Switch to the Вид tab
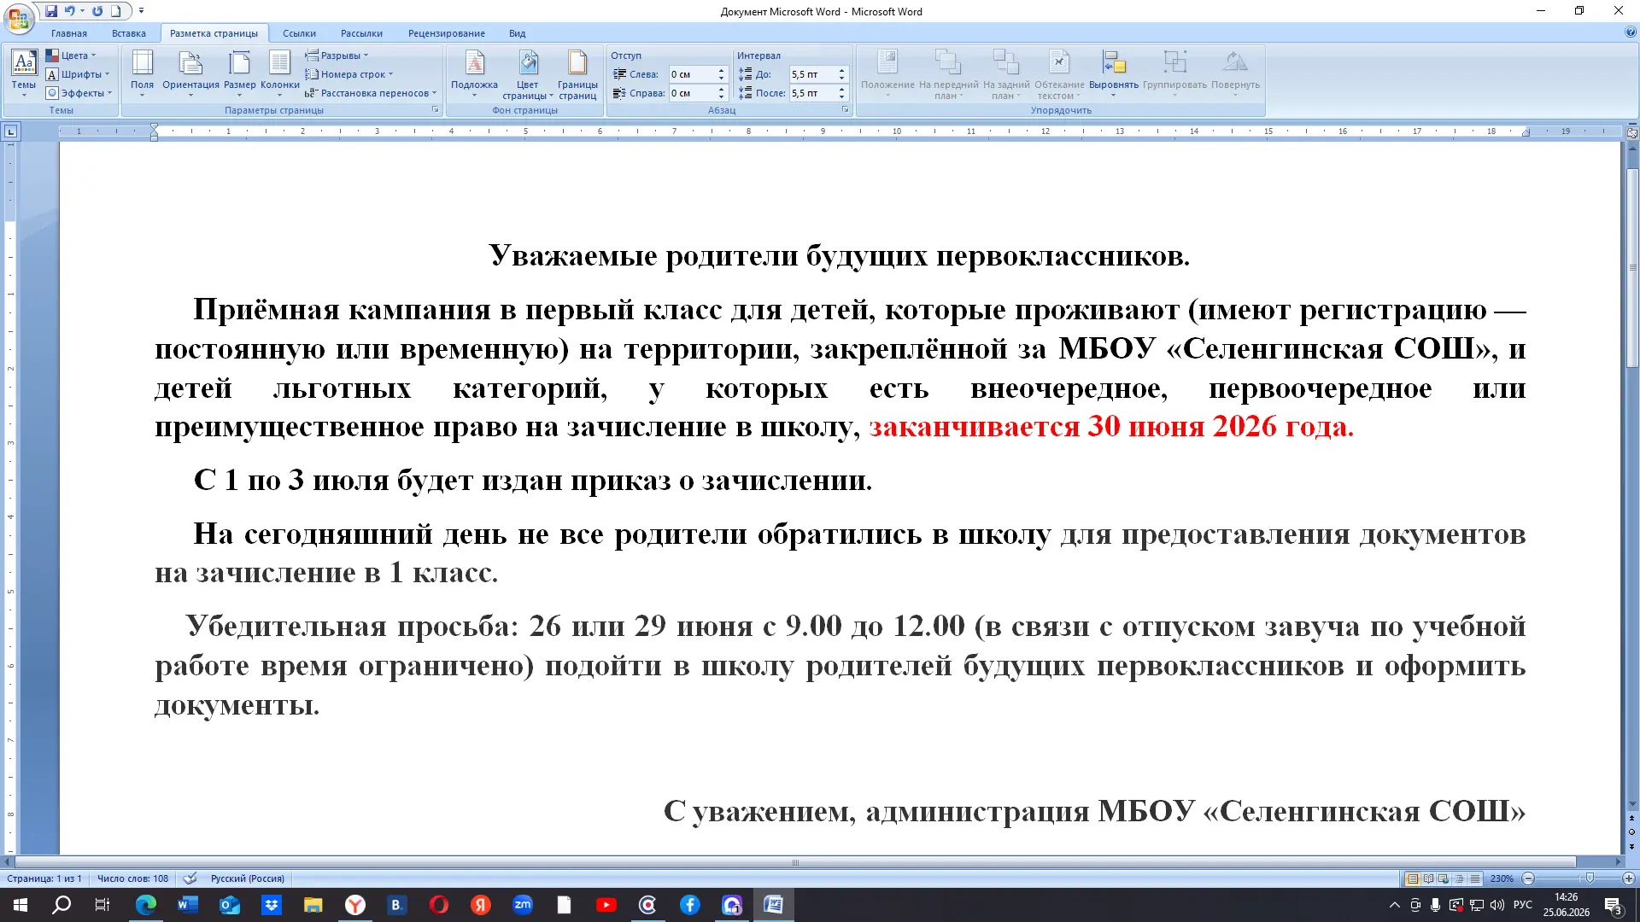The image size is (1640, 922). [x=517, y=33]
